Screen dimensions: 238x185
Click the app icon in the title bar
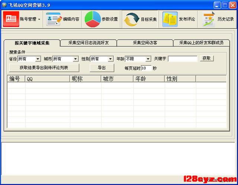click(x=4, y=5)
